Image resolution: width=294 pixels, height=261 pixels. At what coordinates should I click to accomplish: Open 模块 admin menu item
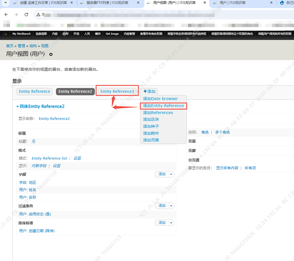pos(98,34)
